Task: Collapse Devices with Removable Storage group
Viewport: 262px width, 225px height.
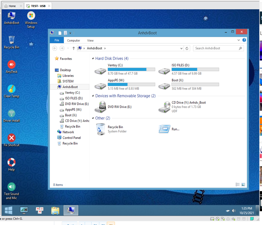Action: tap(93, 96)
